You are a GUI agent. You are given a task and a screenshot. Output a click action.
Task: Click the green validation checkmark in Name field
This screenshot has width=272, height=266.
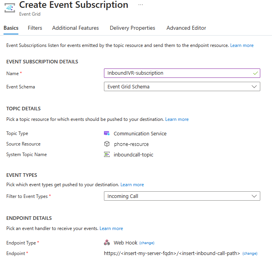point(255,73)
